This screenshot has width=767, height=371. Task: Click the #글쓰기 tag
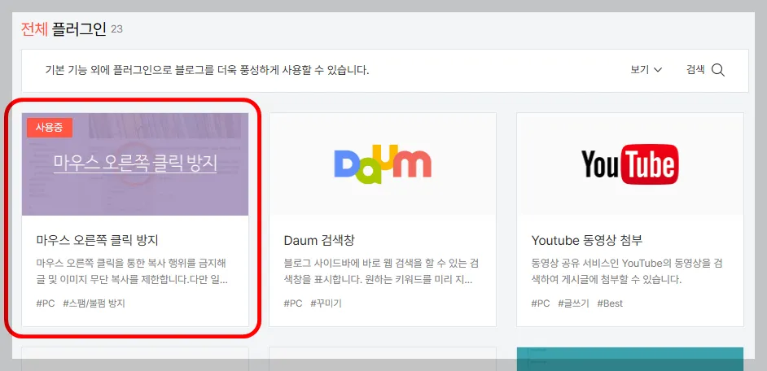pos(573,303)
